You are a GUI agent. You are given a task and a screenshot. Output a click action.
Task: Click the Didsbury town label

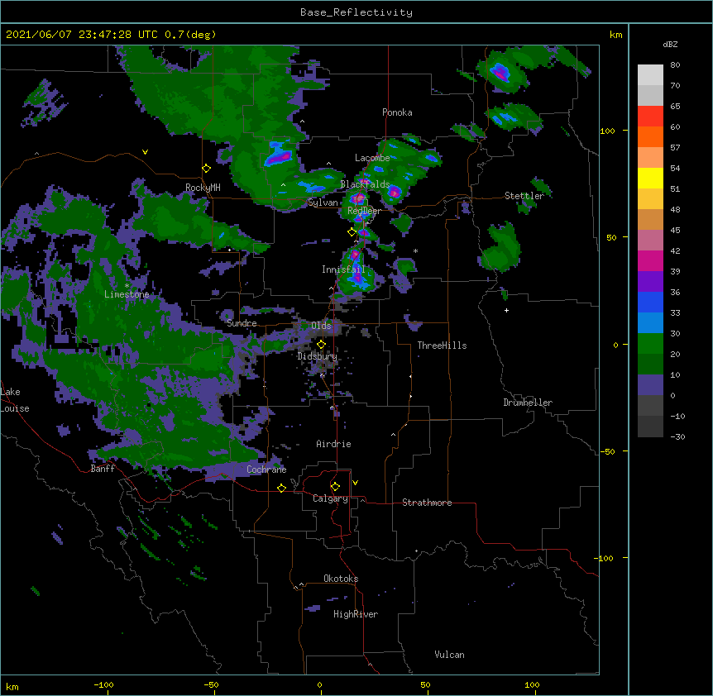318,356
